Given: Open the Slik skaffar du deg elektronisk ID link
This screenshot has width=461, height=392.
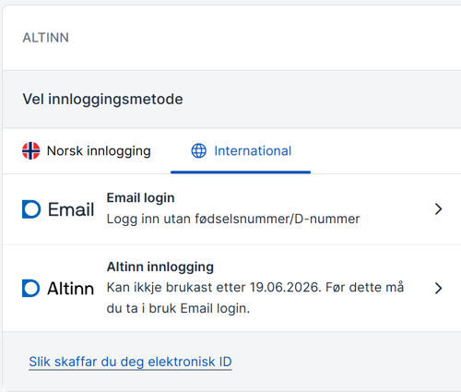Looking at the screenshot, I should [x=130, y=362].
